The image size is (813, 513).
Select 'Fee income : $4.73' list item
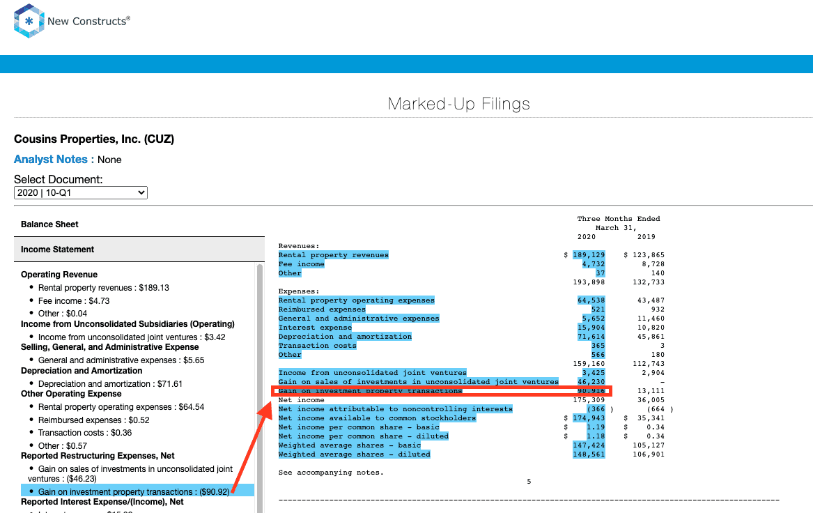[x=74, y=301]
